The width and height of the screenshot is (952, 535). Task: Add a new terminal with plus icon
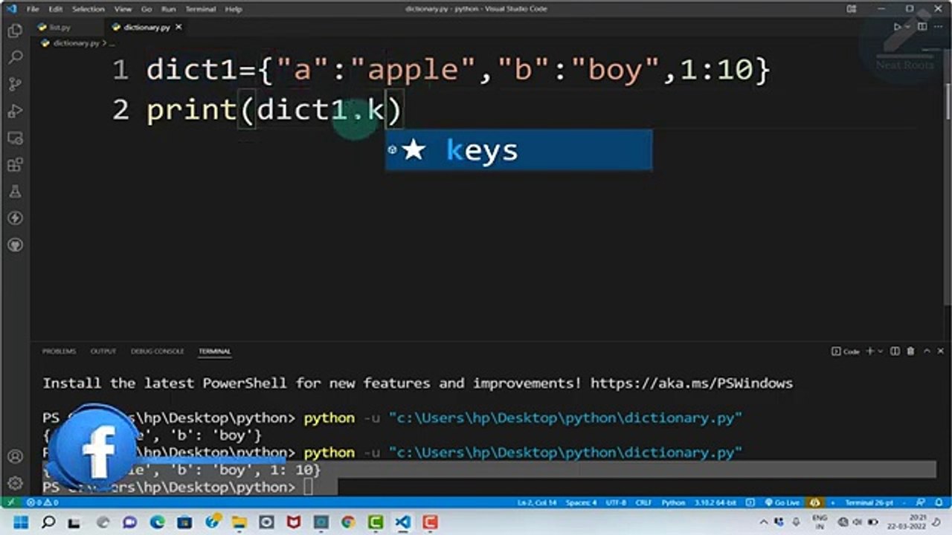[x=870, y=351]
